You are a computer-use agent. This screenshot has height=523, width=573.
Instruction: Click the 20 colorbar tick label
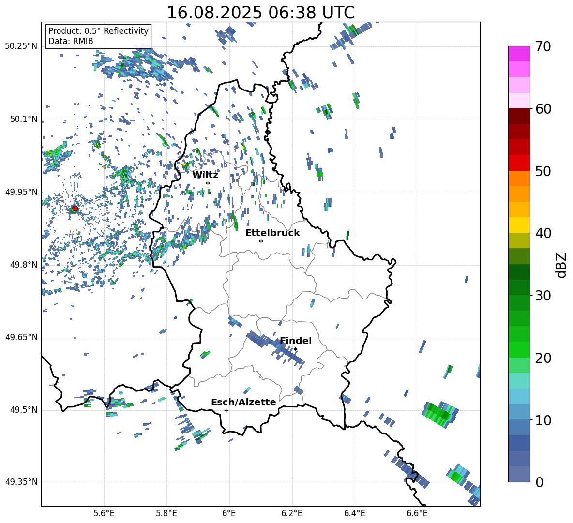pyautogui.click(x=543, y=358)
